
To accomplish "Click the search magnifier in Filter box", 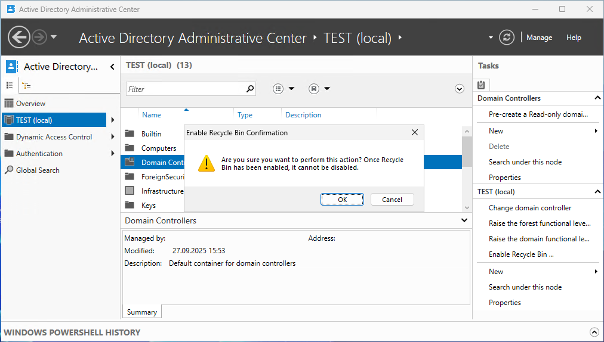I will [250, 89].
